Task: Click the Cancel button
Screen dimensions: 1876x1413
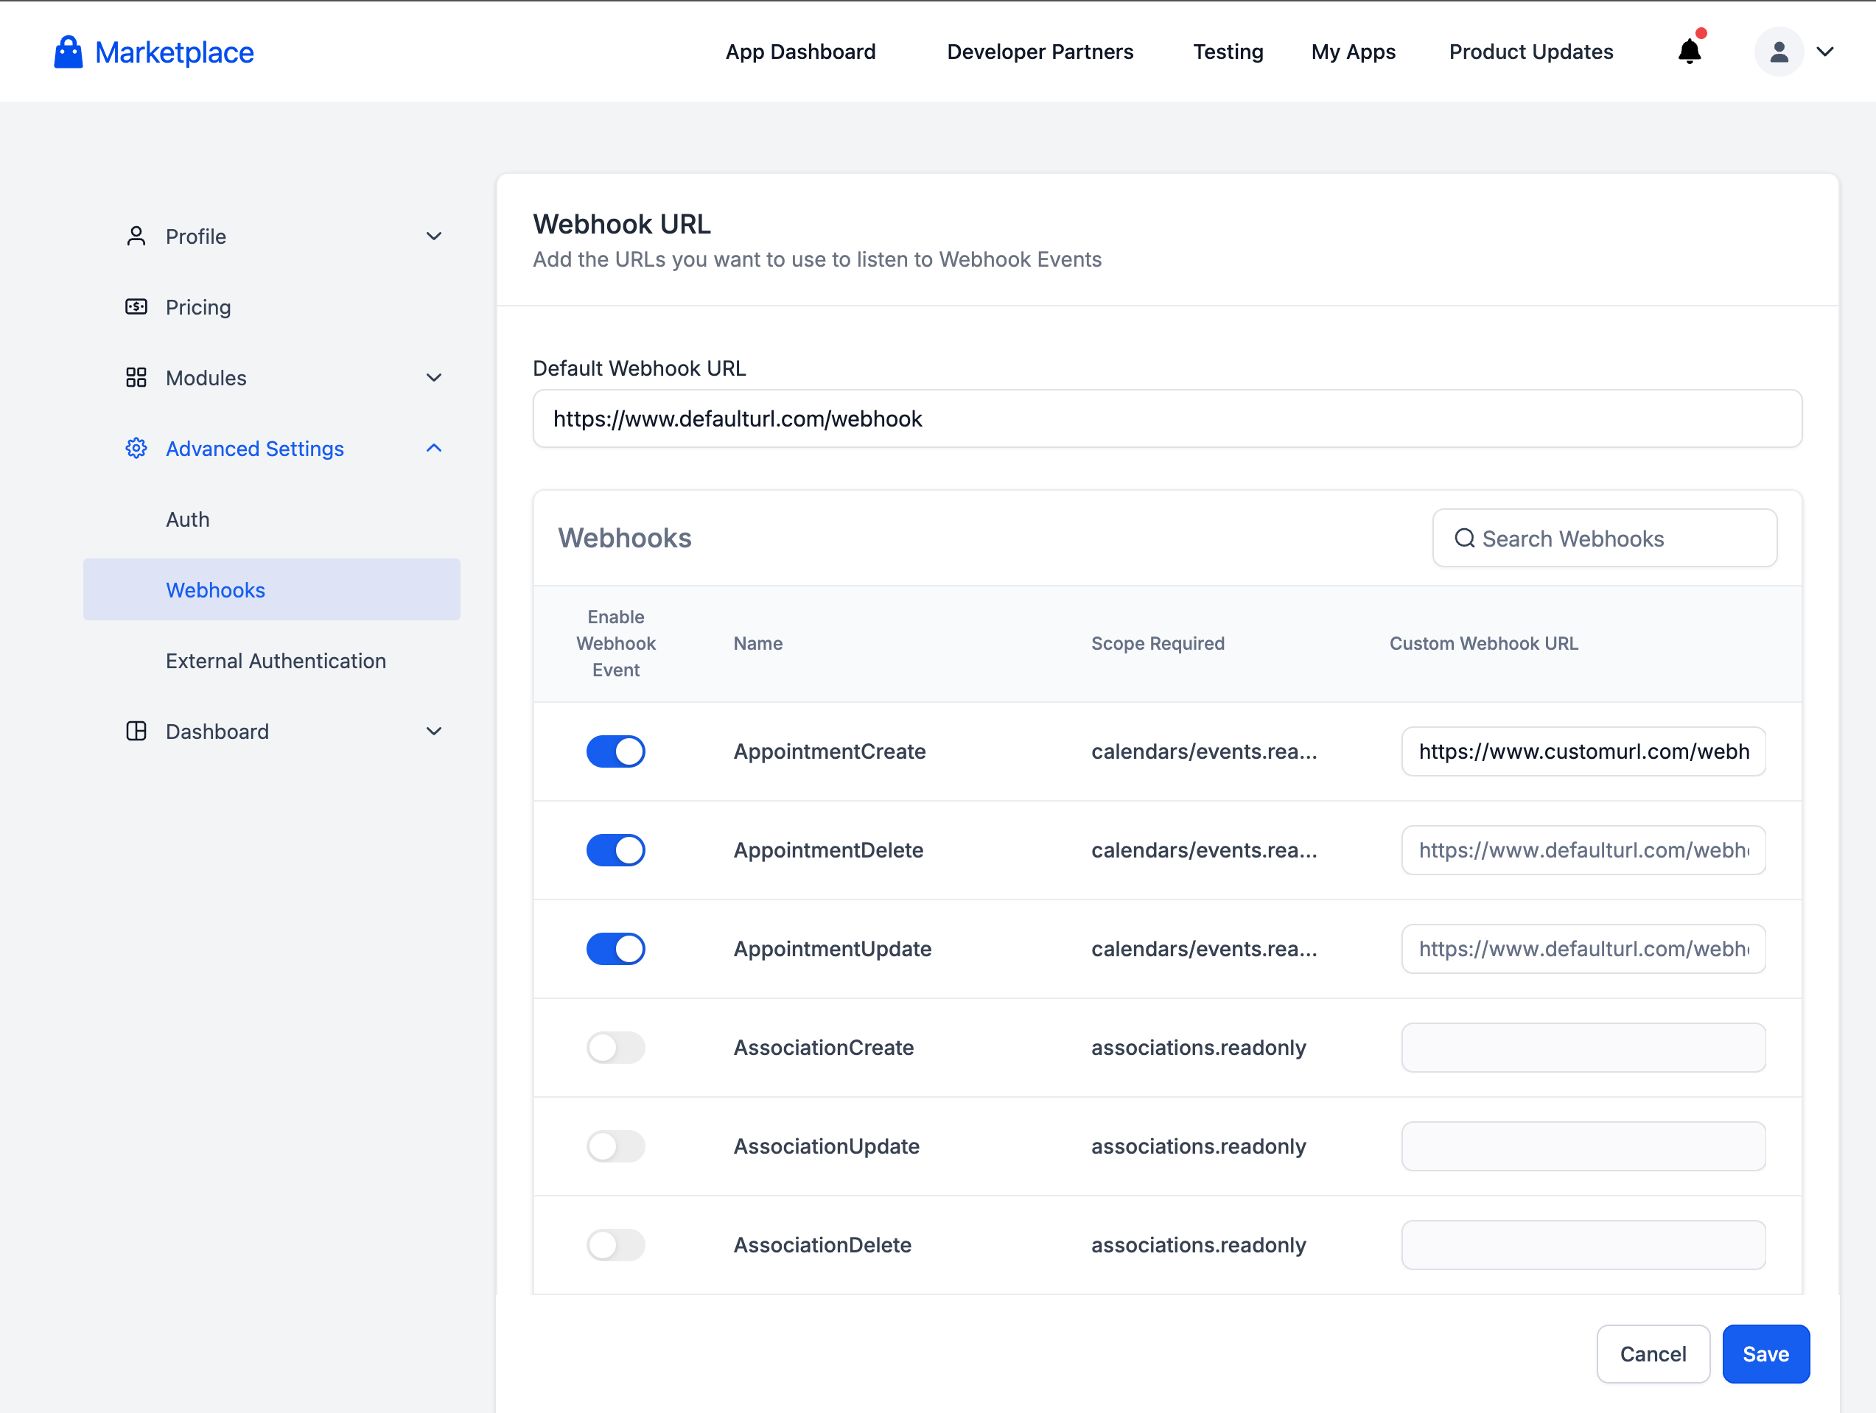Action: pyautogui.click(x=1652, y=1353)
